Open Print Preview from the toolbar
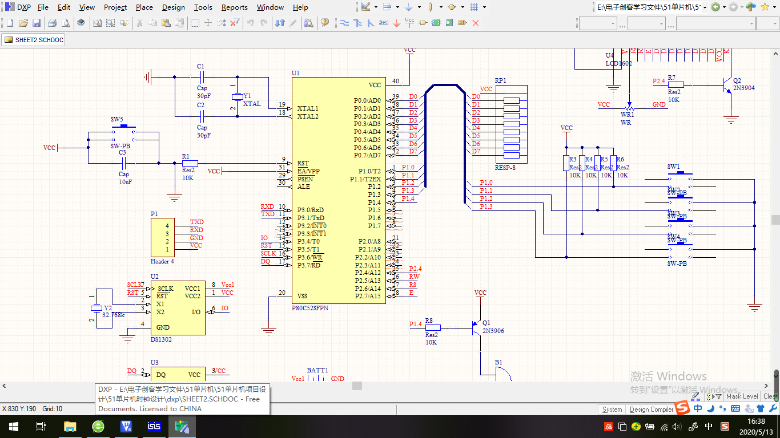Image resolution: width=780 pixels, height=438 pixels. pos(66,23)
